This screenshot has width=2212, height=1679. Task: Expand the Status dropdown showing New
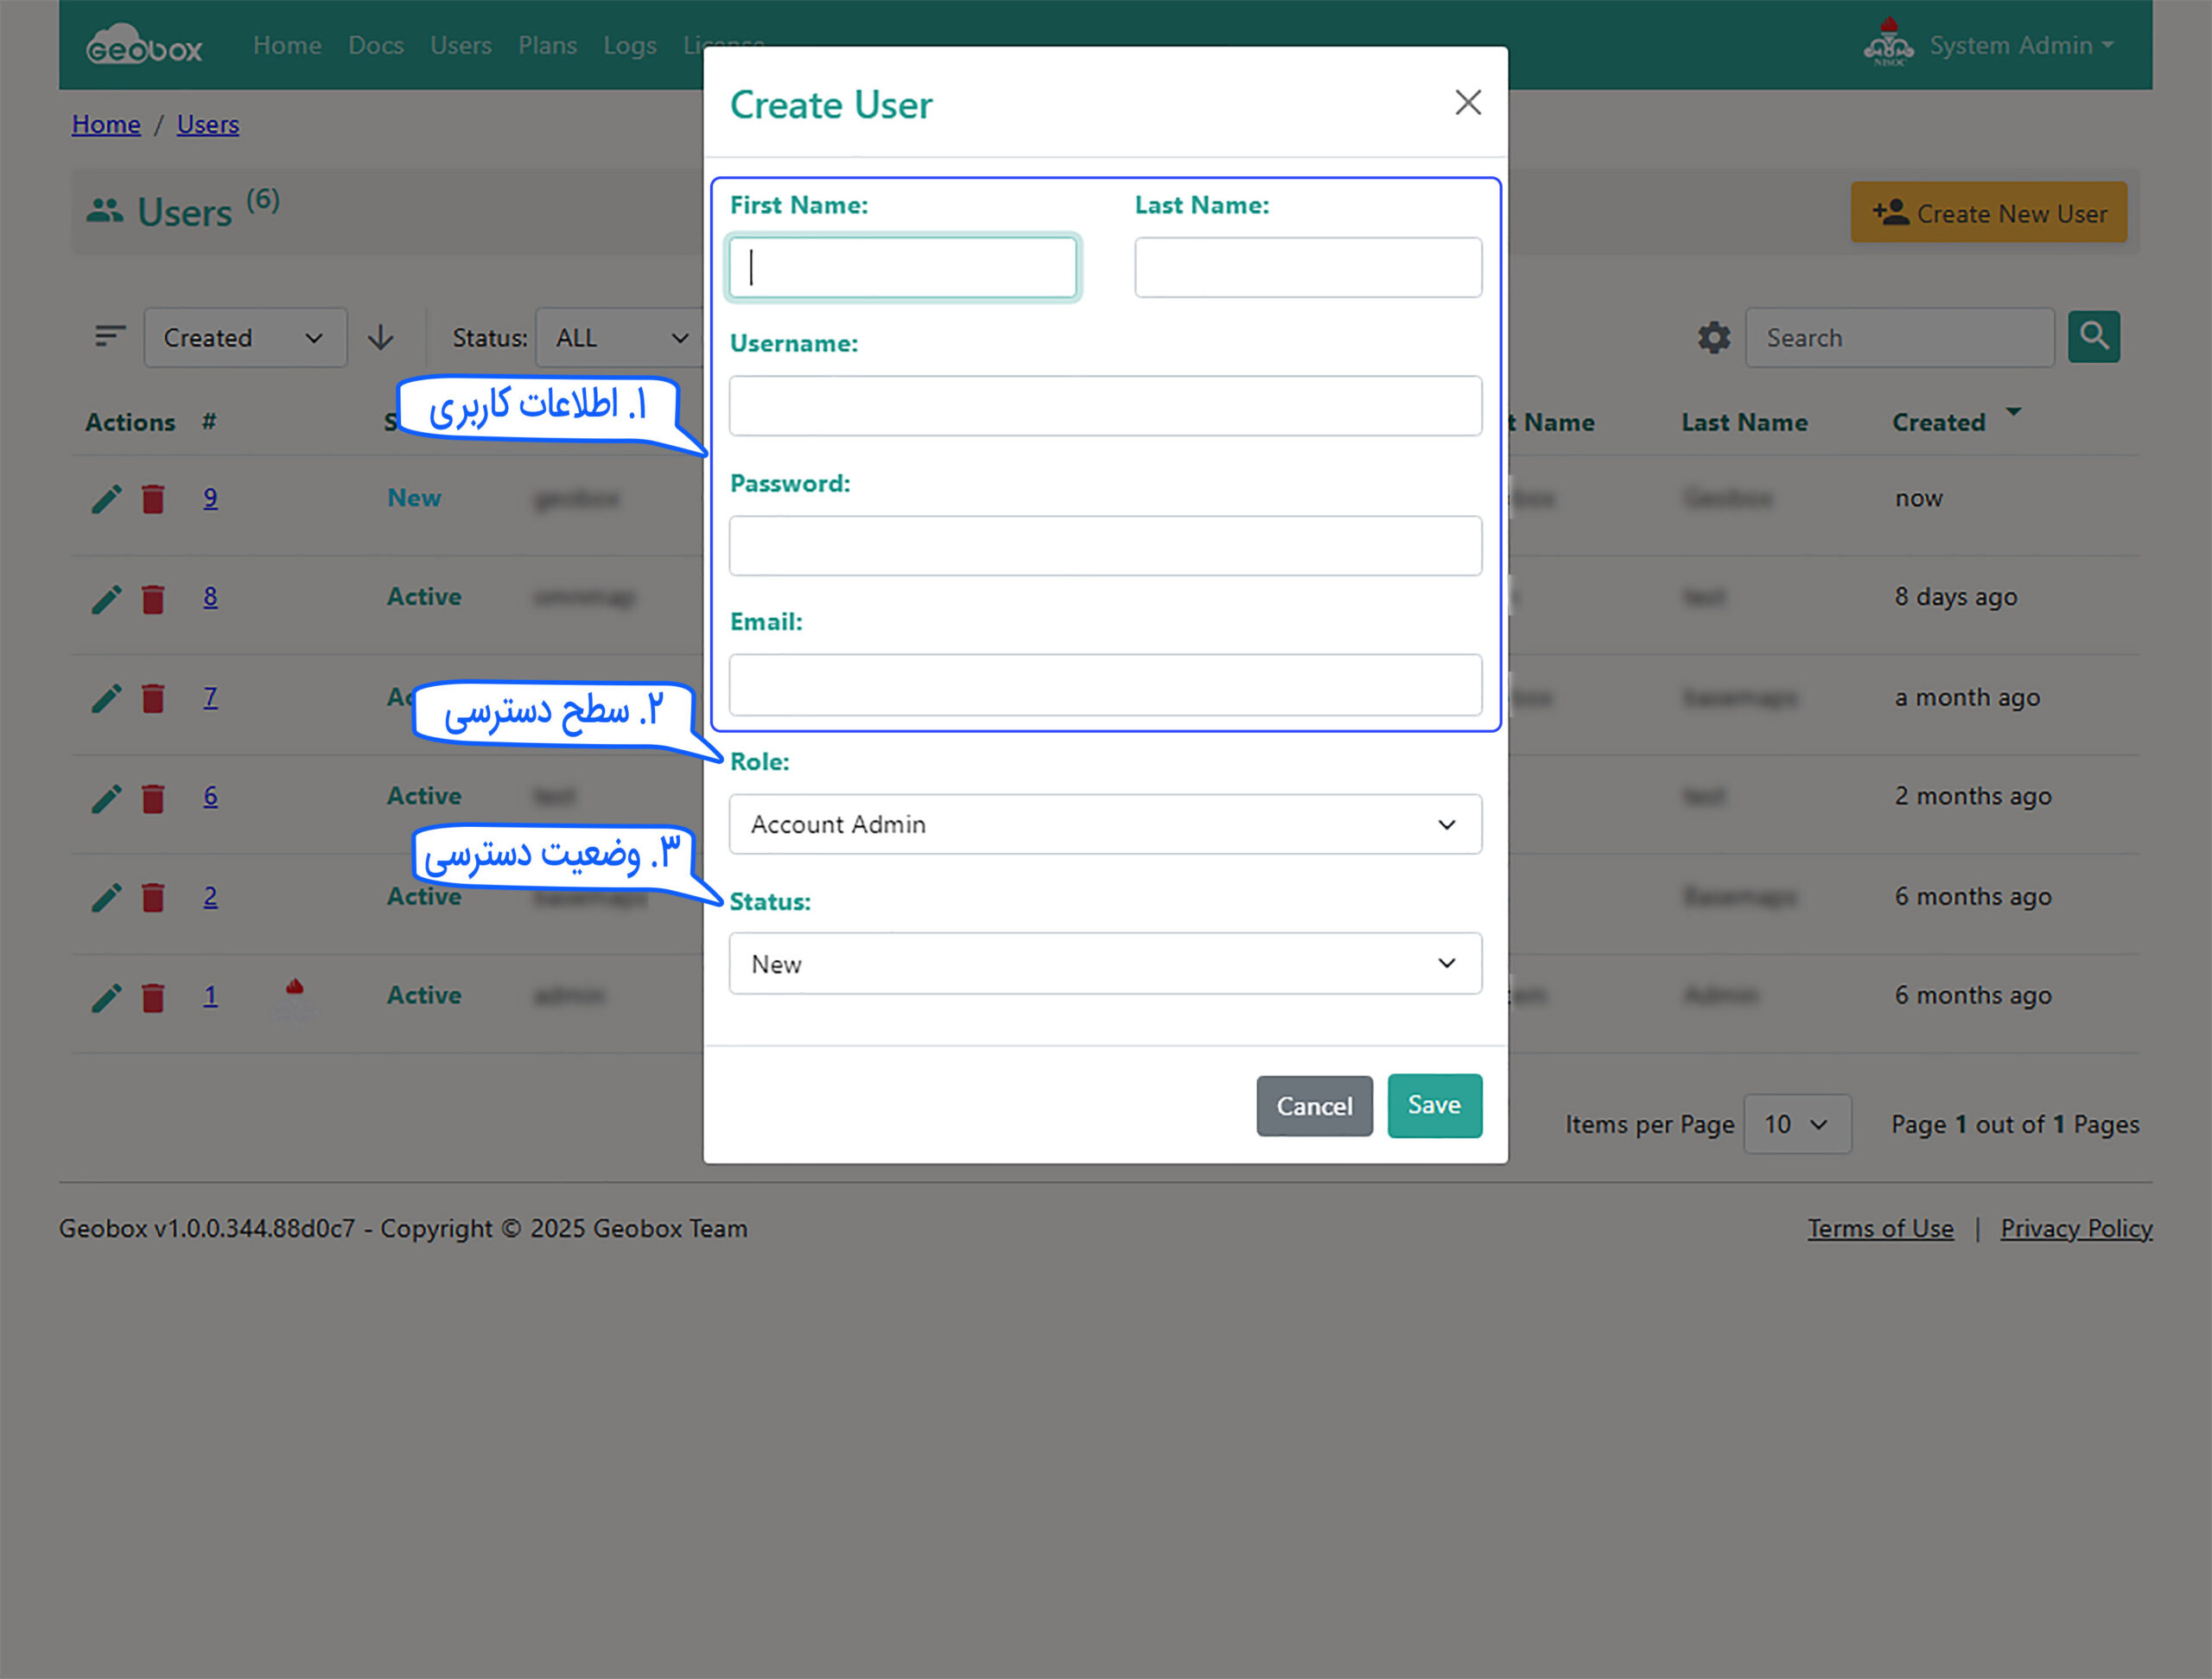click(x=1104, y=963)
